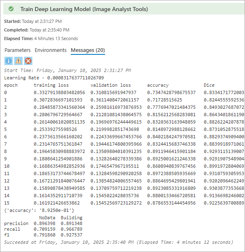Click the accuracy 8.9250e-01 summary line
Viewport: 245px width, 252px height.
point(39,210)
